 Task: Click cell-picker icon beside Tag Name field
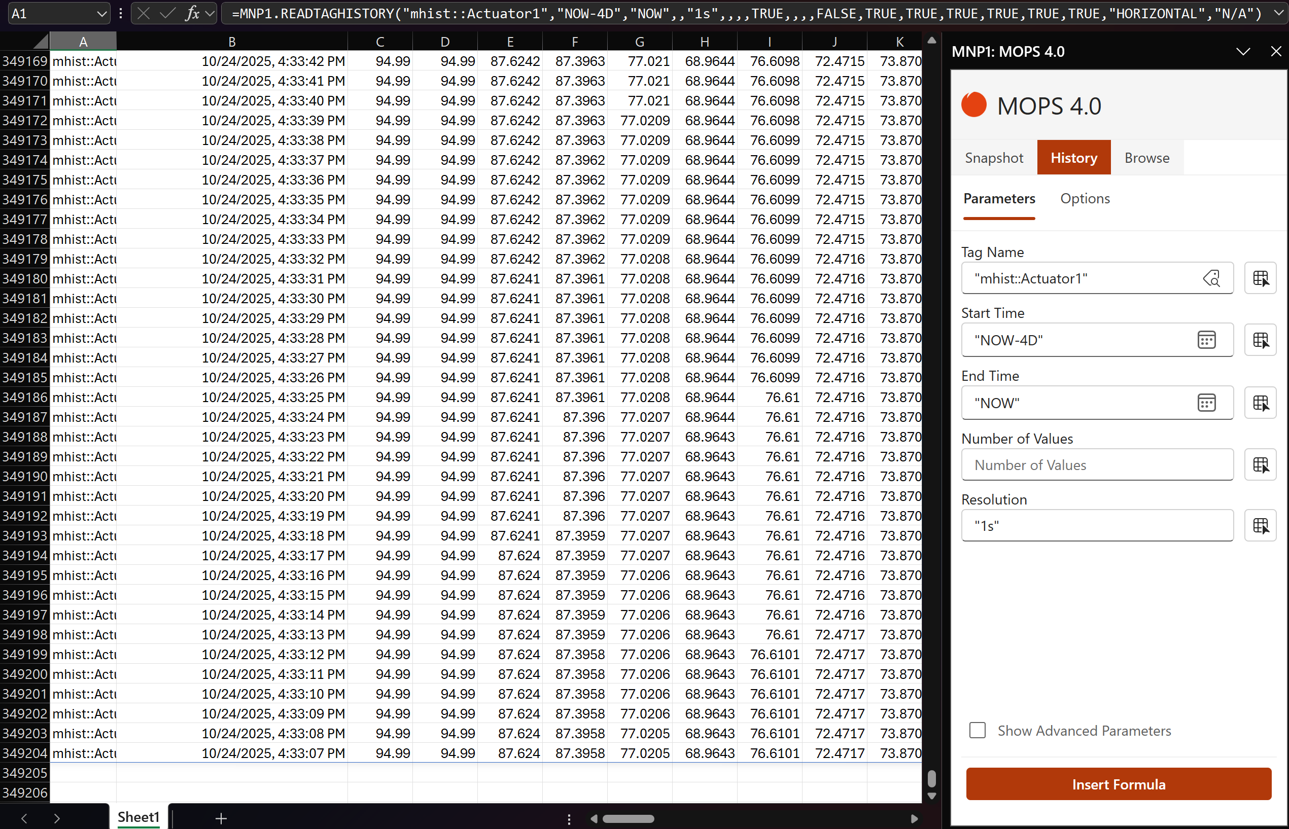point(1261,278)
